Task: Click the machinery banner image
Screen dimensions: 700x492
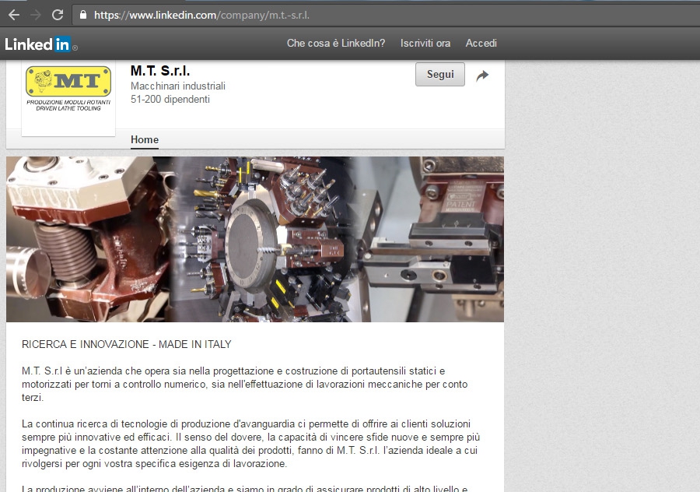Action: [255, 239]
